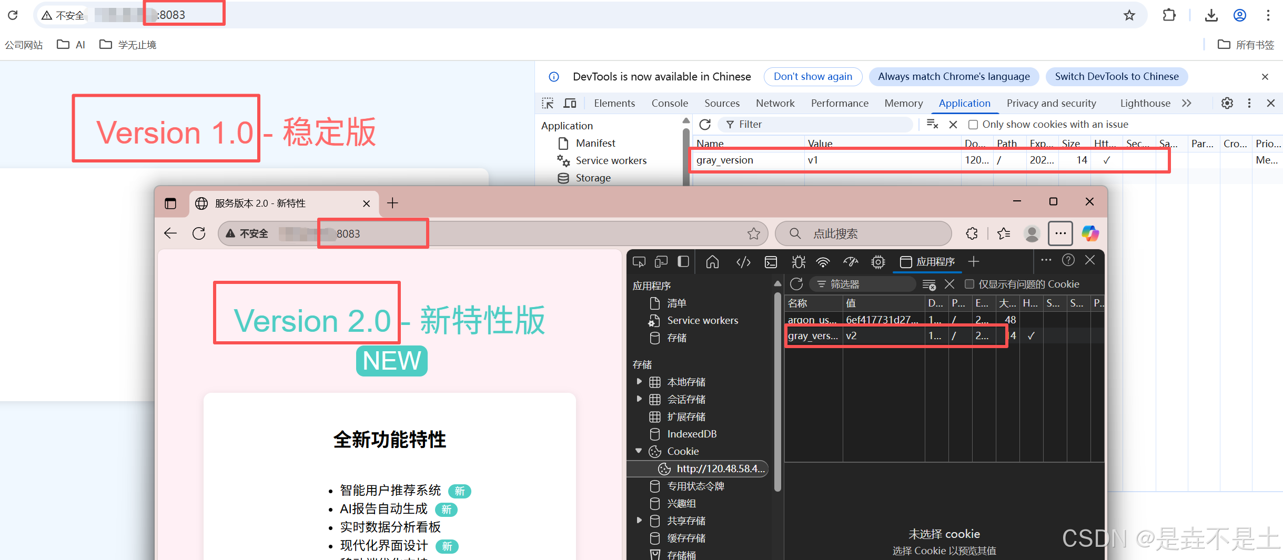The width and height of the screenshot is (1283, 560).
Task: Open the Performance tab in DevTools
Action: click(840, 103)
